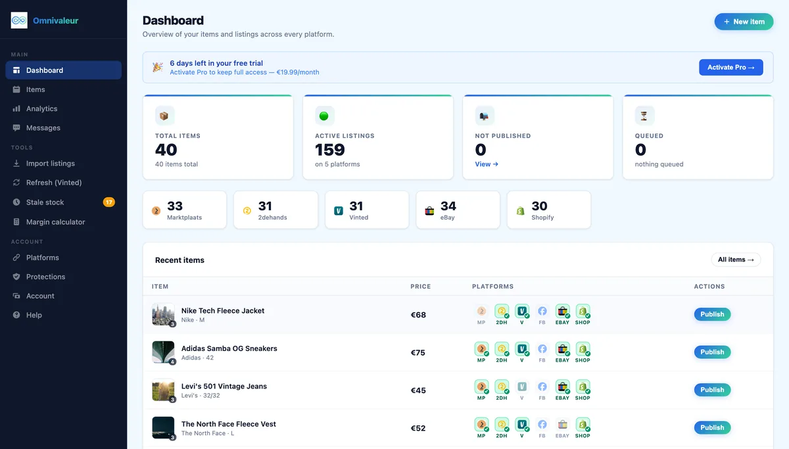Publish Levi's 501 Vintage Jeans
The width and height of the screenshot is (789, 449).
712,390
